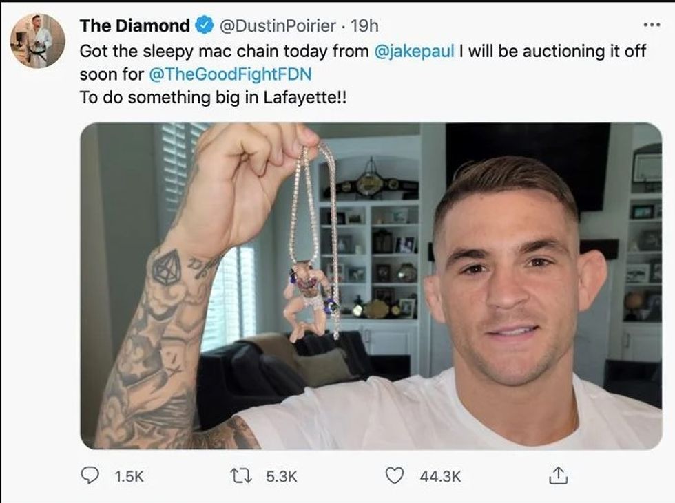Click the "soon for" tweet text
This screenshot has height=503, width=675.
[112, 74]
